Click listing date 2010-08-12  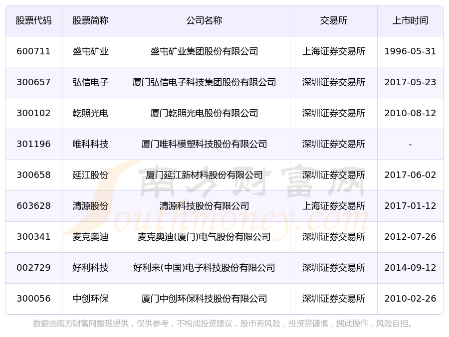tap(411, 113)
